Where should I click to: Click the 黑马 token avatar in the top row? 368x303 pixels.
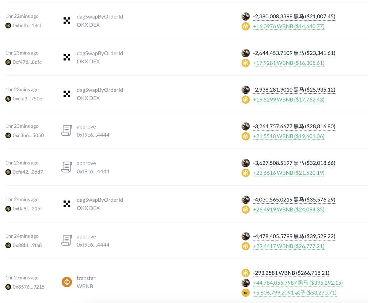246,17
